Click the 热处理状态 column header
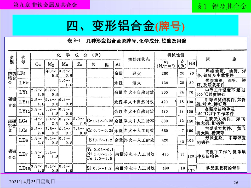 tap(139, 60)
